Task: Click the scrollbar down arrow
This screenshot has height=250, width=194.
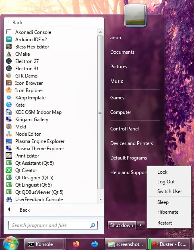Action: pyautogui.click(x=101, y=199)
